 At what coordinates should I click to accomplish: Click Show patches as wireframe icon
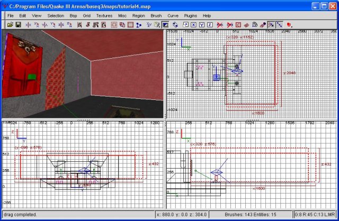pos(246,25)
